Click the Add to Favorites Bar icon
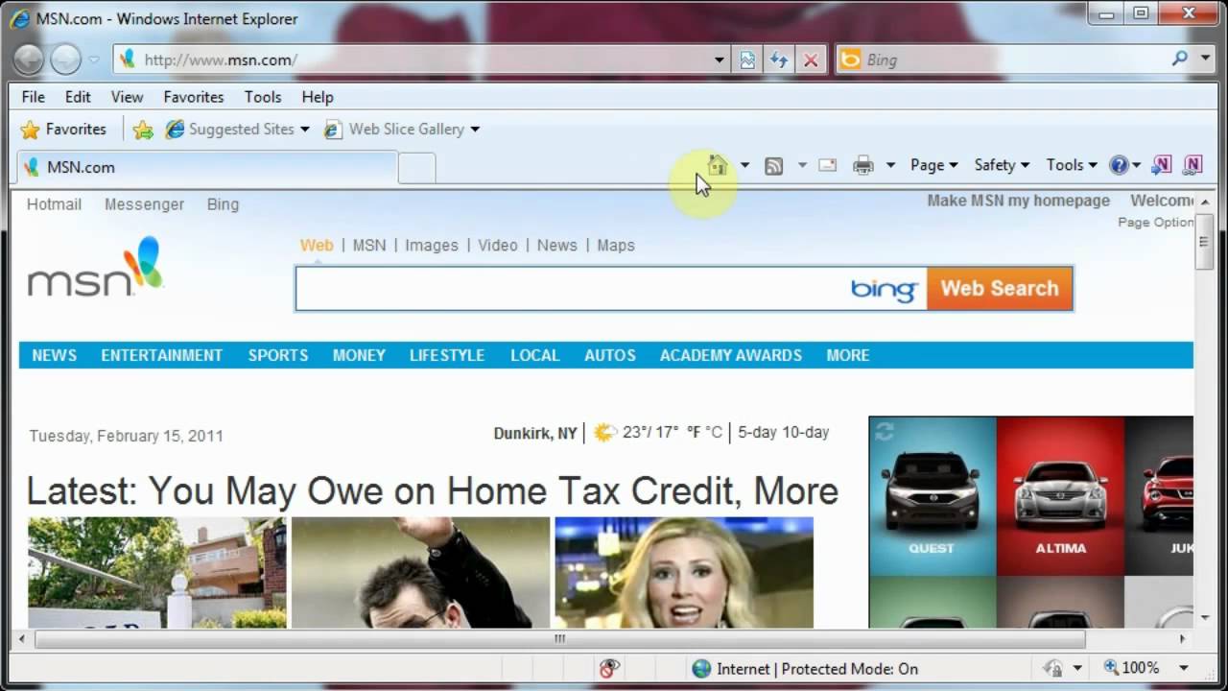 (x=143, y=130)
